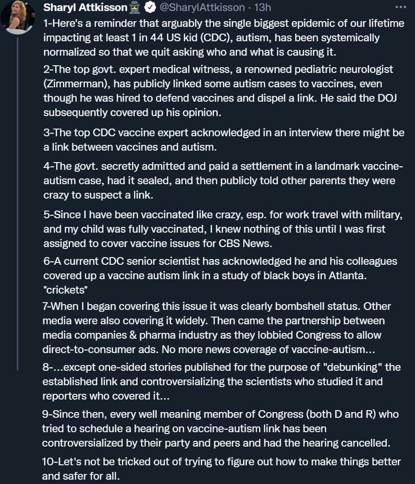Click the vertical thread connector line
Image resolution: width=415 pixels, height=484 pixels.
point(18,204)
